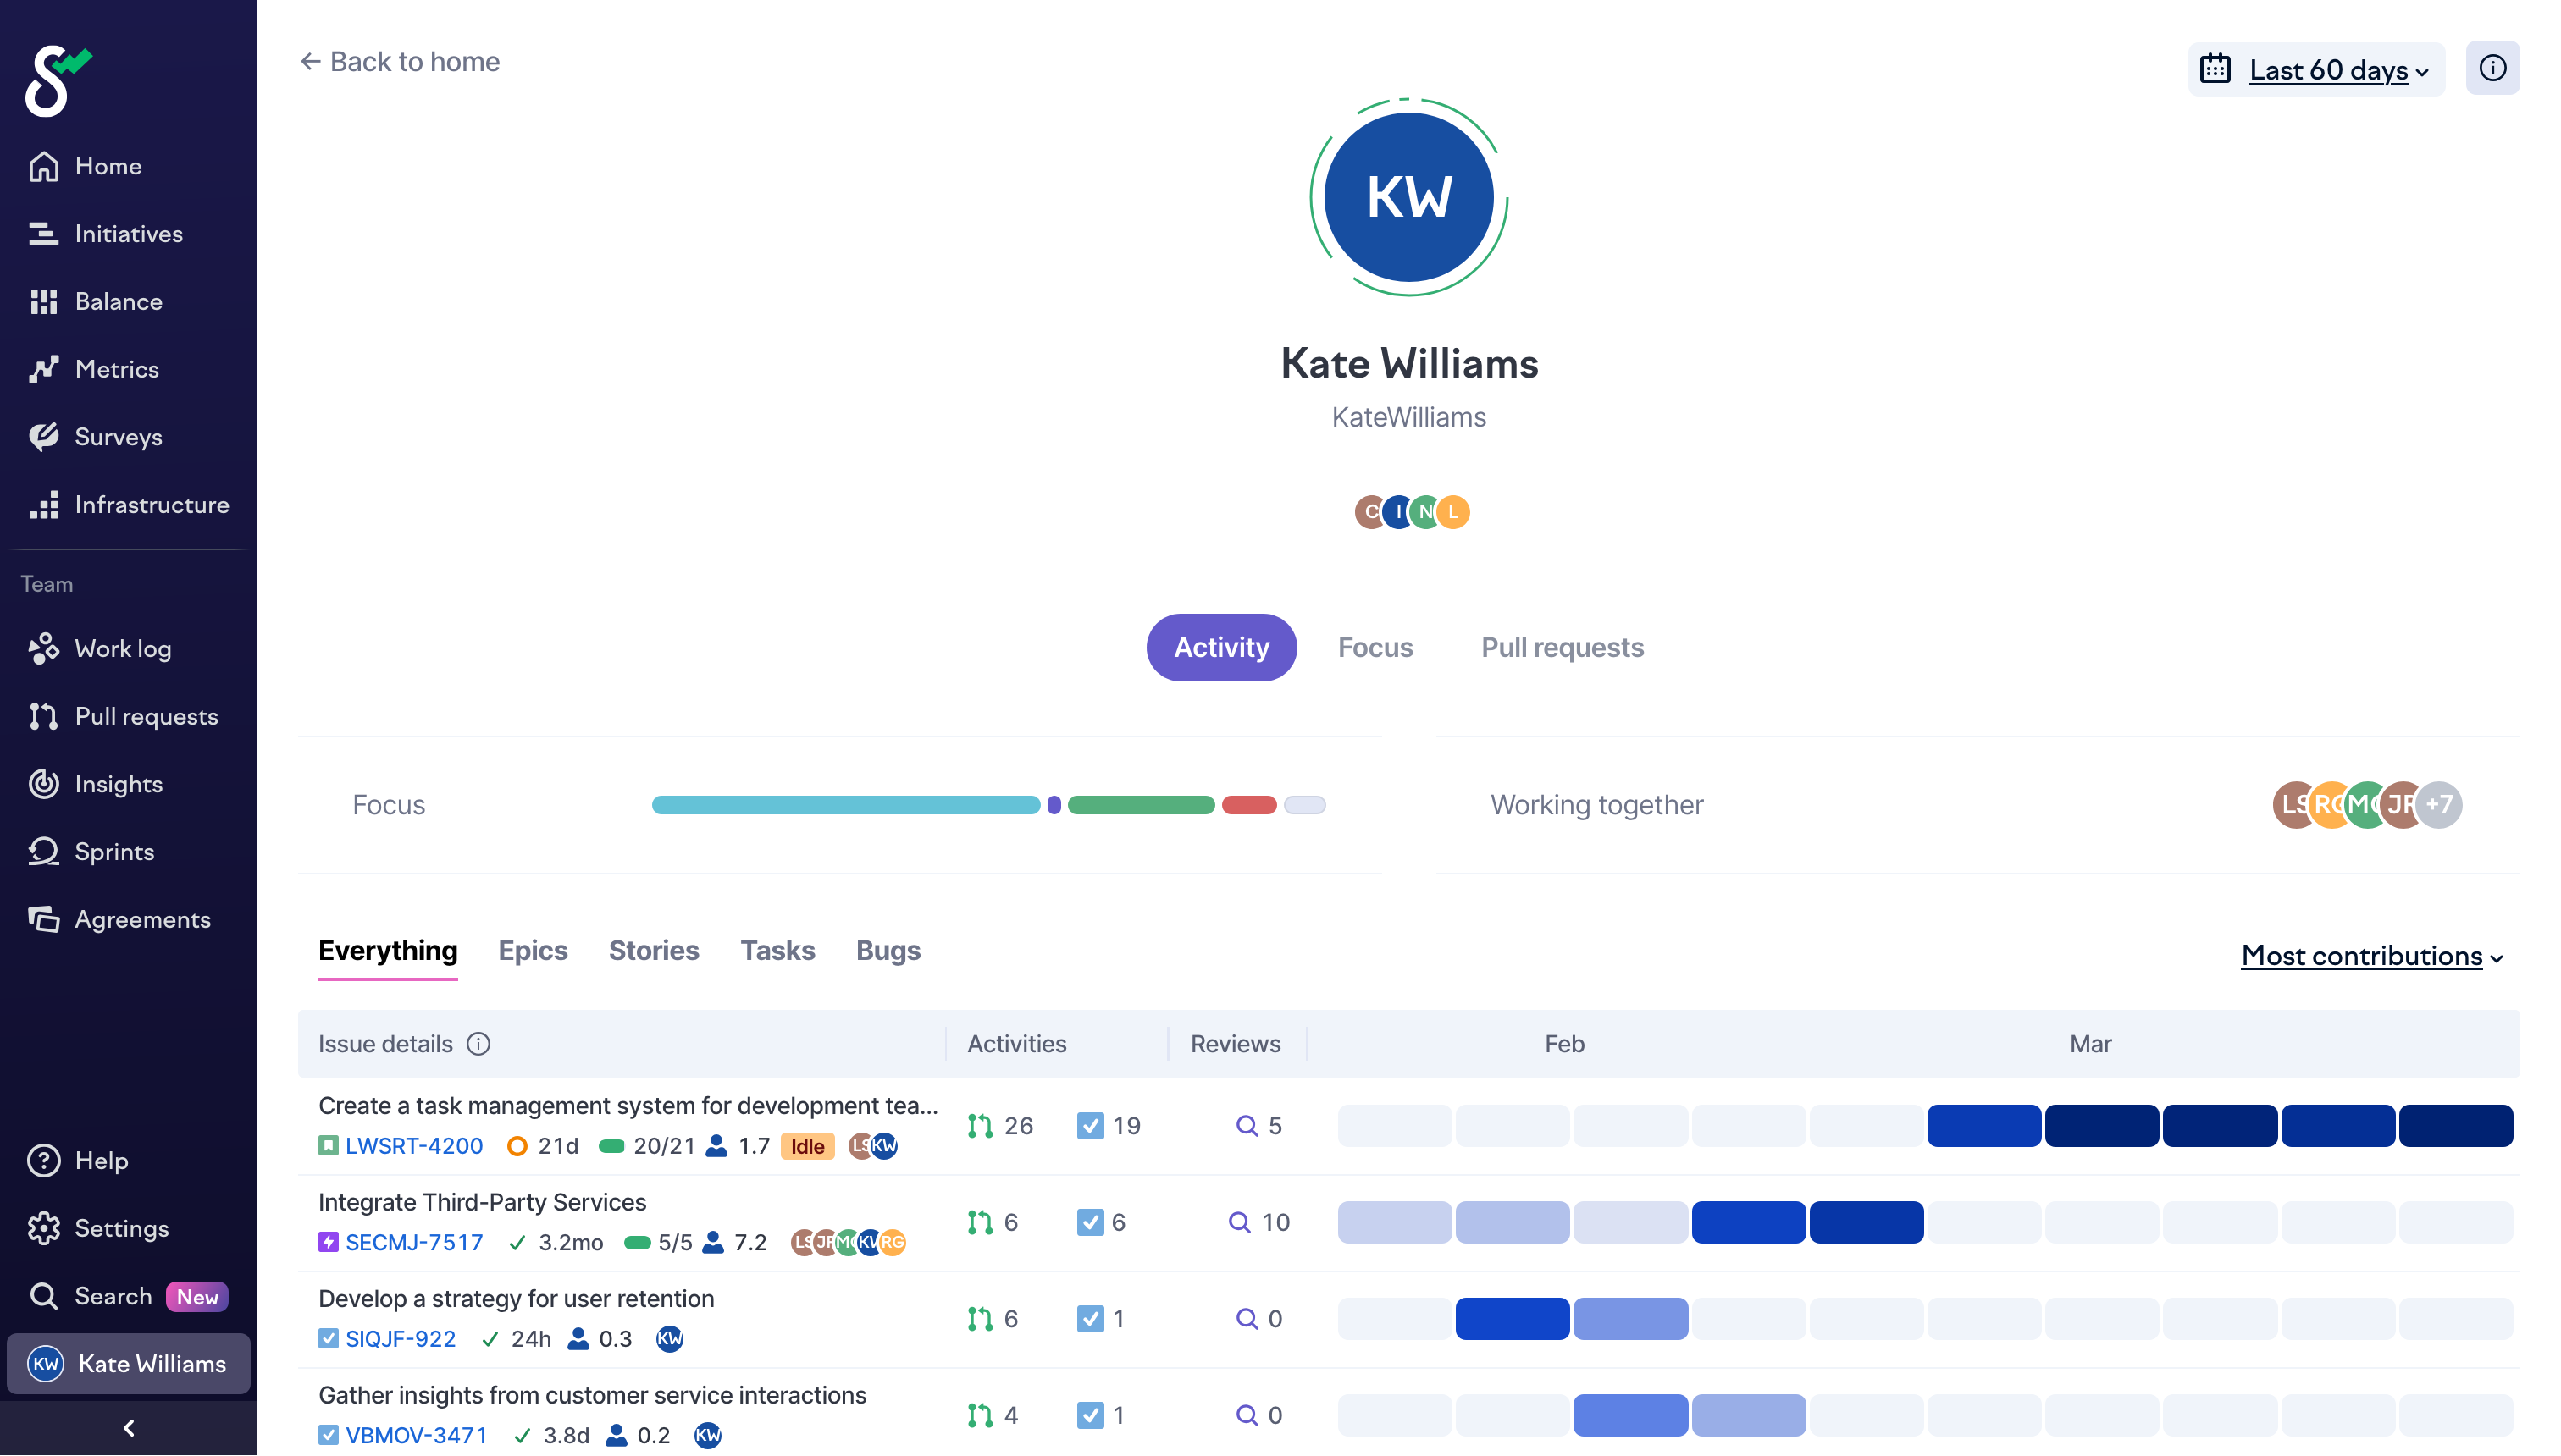The width and height of the screenshot is (2561, 1456).
Task: Click the SIQJF-922 task checkbox icon
Action: (x=328, y=1338)
